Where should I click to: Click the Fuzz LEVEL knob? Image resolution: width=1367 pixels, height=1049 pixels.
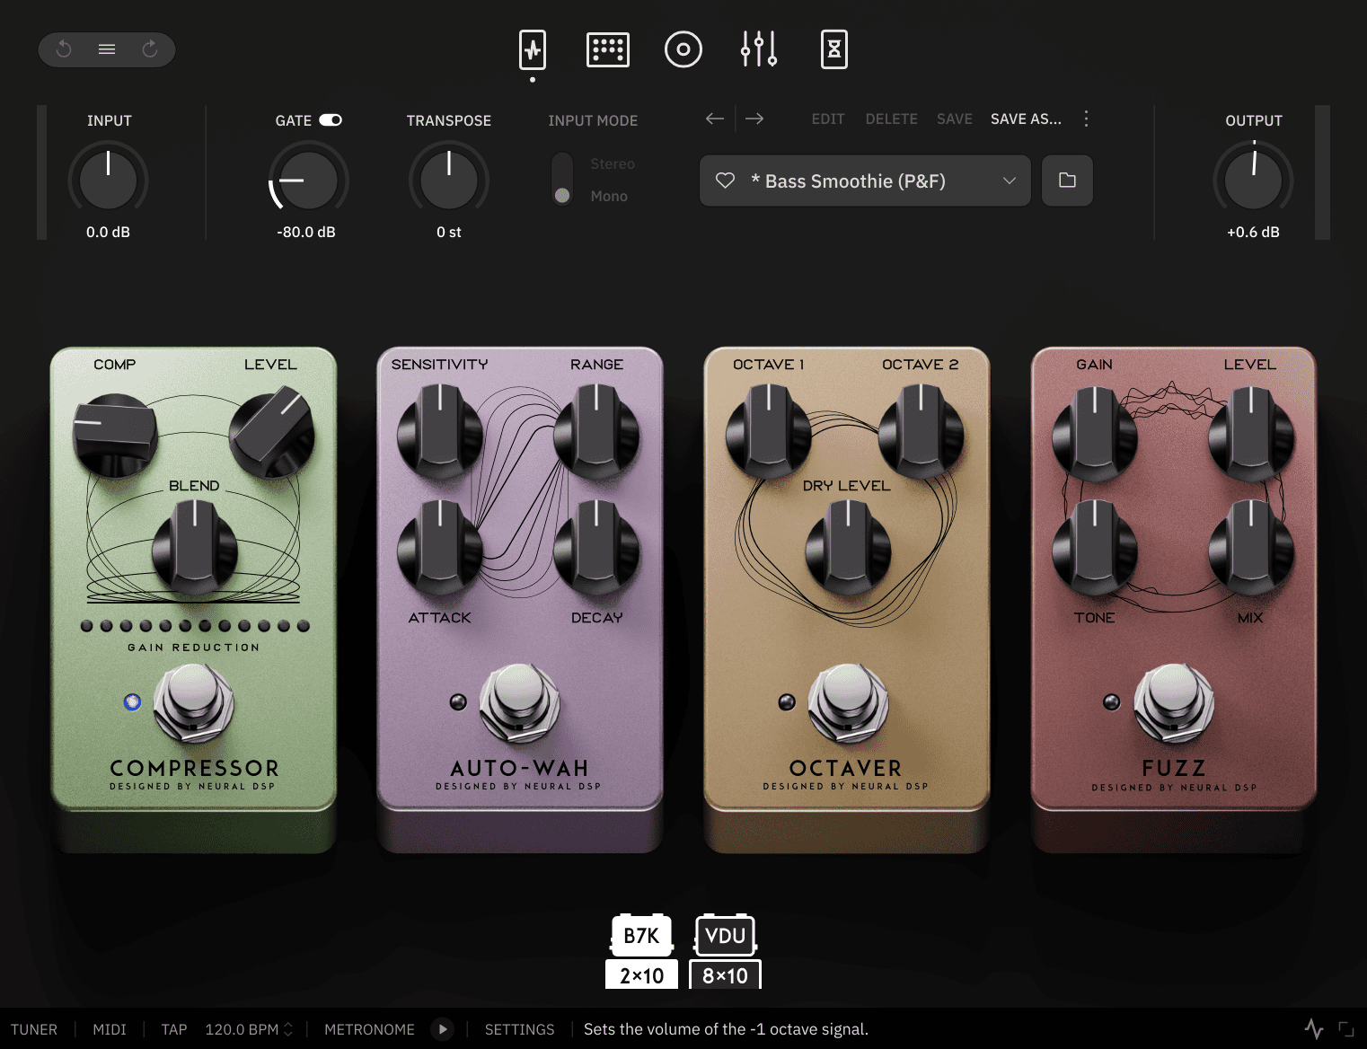(1252, 435)
